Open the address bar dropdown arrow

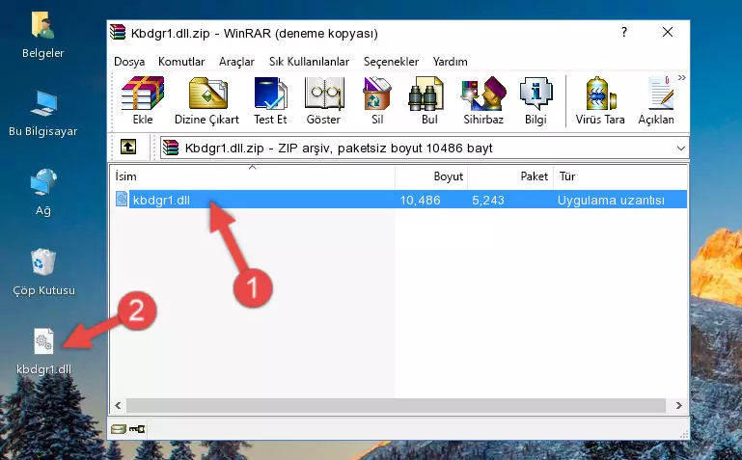click(681, 148)
